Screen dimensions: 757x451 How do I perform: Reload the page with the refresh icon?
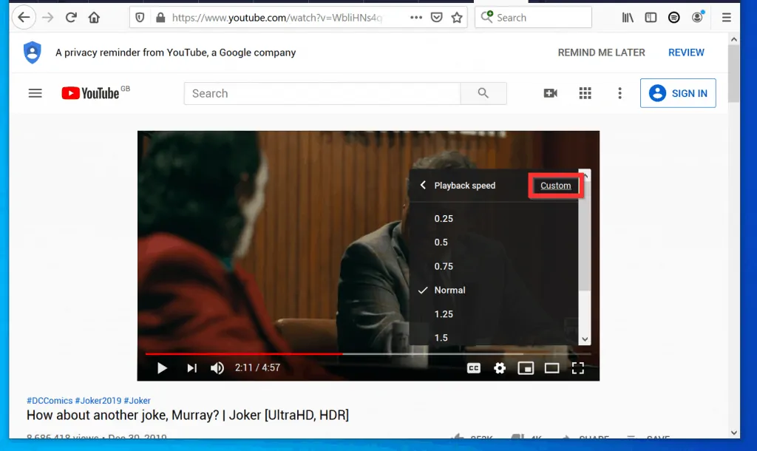click(71, 18)
